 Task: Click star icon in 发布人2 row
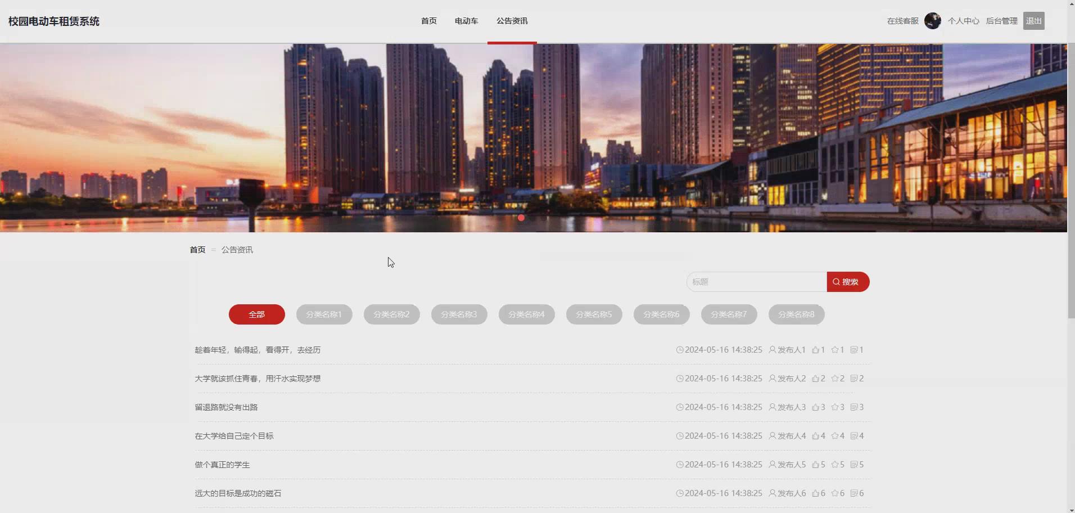tap(834, 379)
